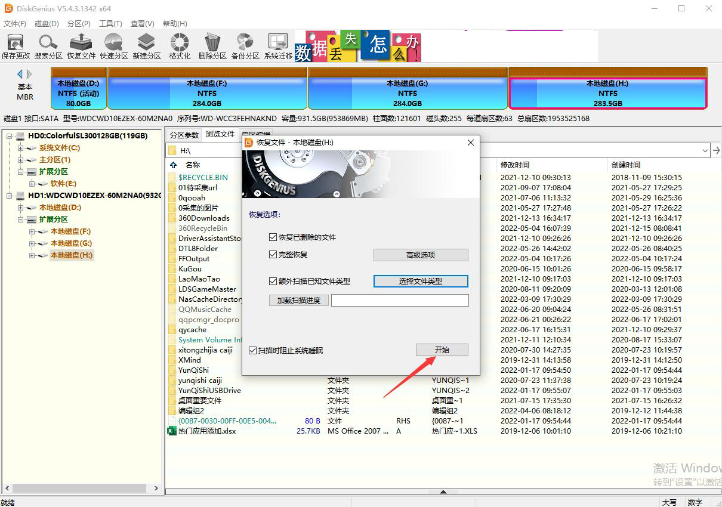The width and height of the screenshot is (722, 507).
Task: Open 高级选项 advanced options
Action: (x=421, y=255)
